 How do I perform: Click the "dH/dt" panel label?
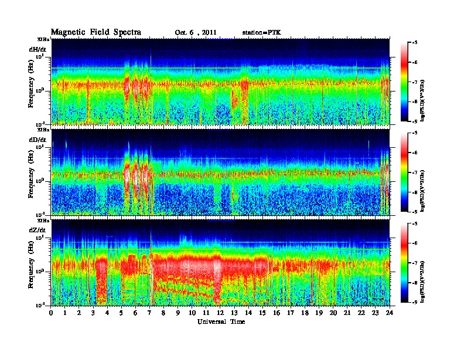coord(37,49)
